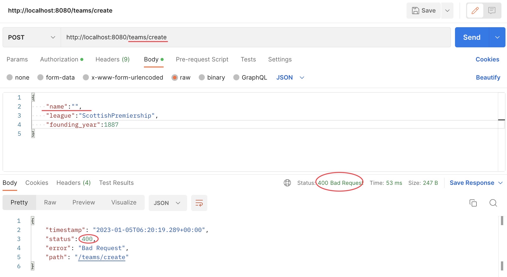
Task: Select the GraphQL body type
Action: click(236, 77)
